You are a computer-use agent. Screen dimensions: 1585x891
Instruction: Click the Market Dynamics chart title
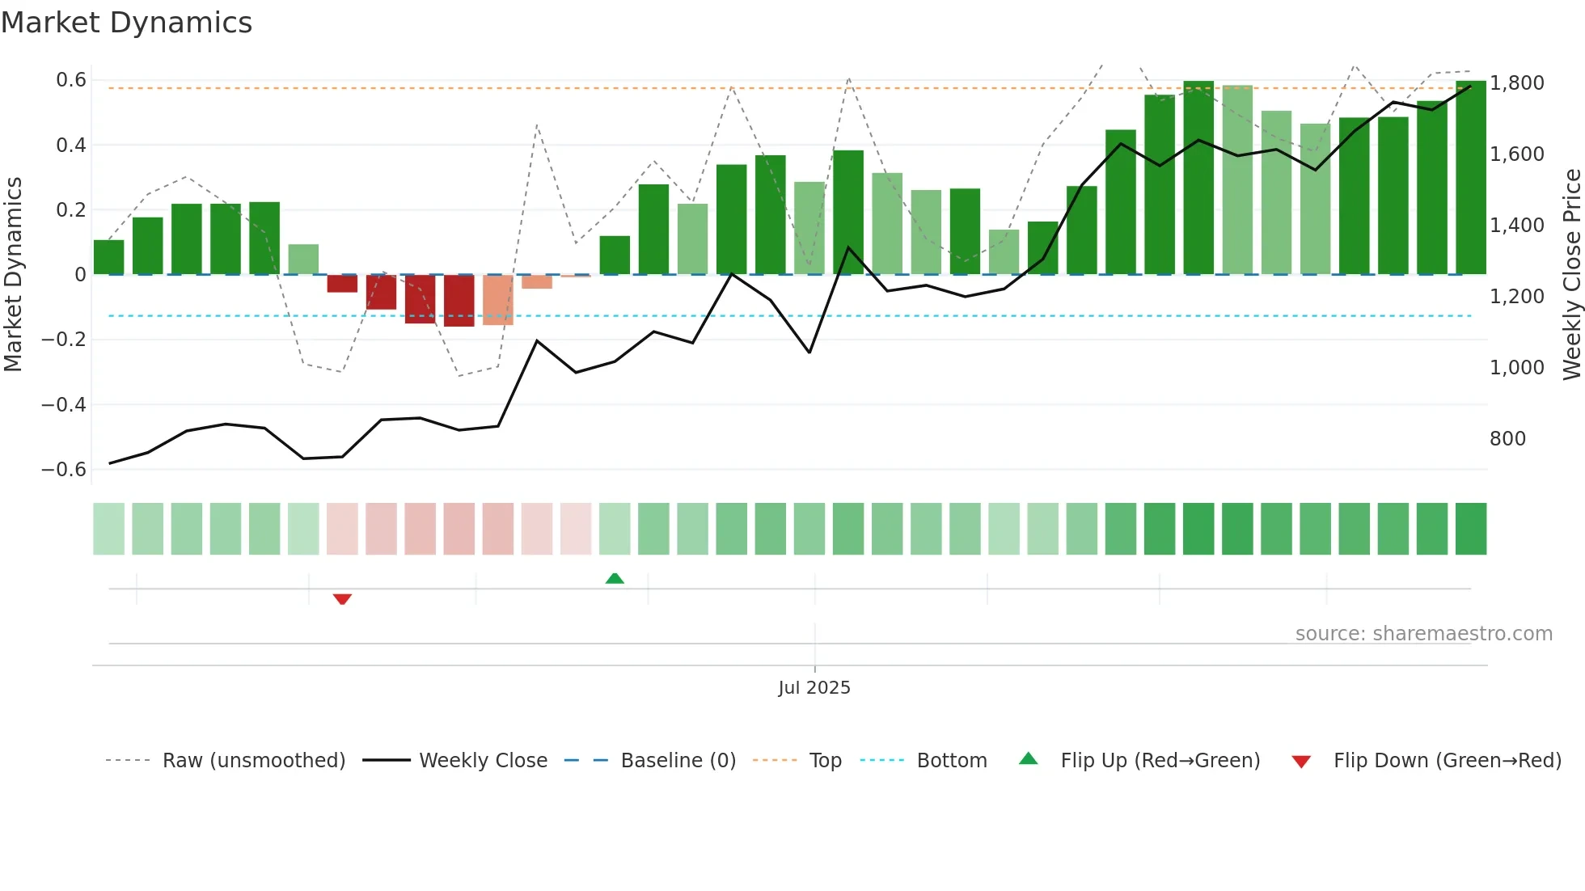click(126, 23)
